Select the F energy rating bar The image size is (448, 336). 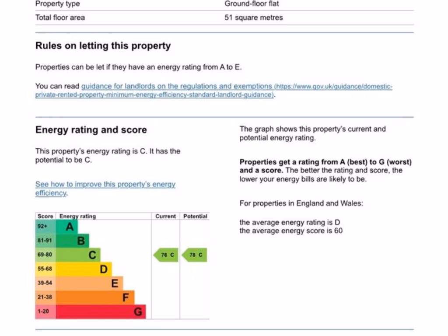click(x=95, y=297)
